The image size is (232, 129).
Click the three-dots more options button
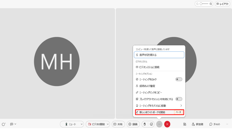coord(159,124)
